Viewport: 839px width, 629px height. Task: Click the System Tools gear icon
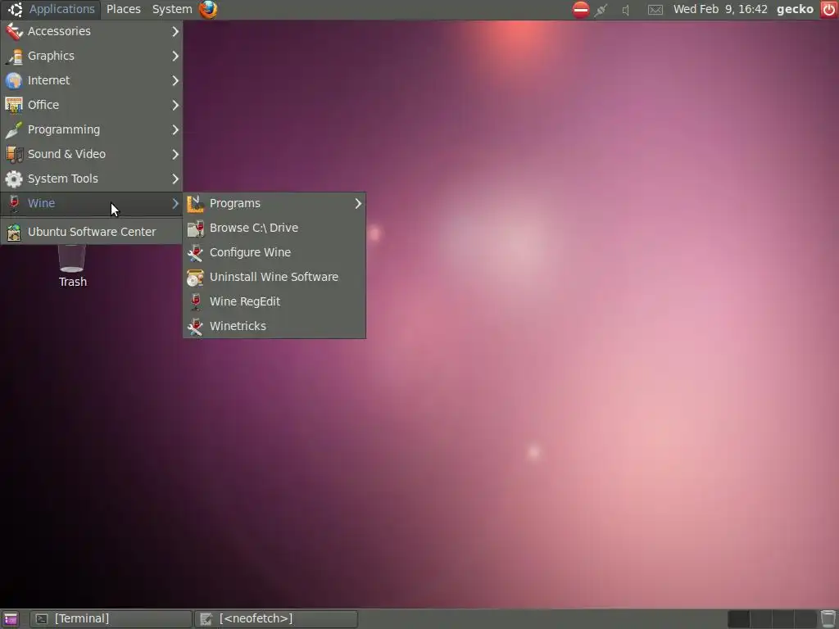pos(14,179)
